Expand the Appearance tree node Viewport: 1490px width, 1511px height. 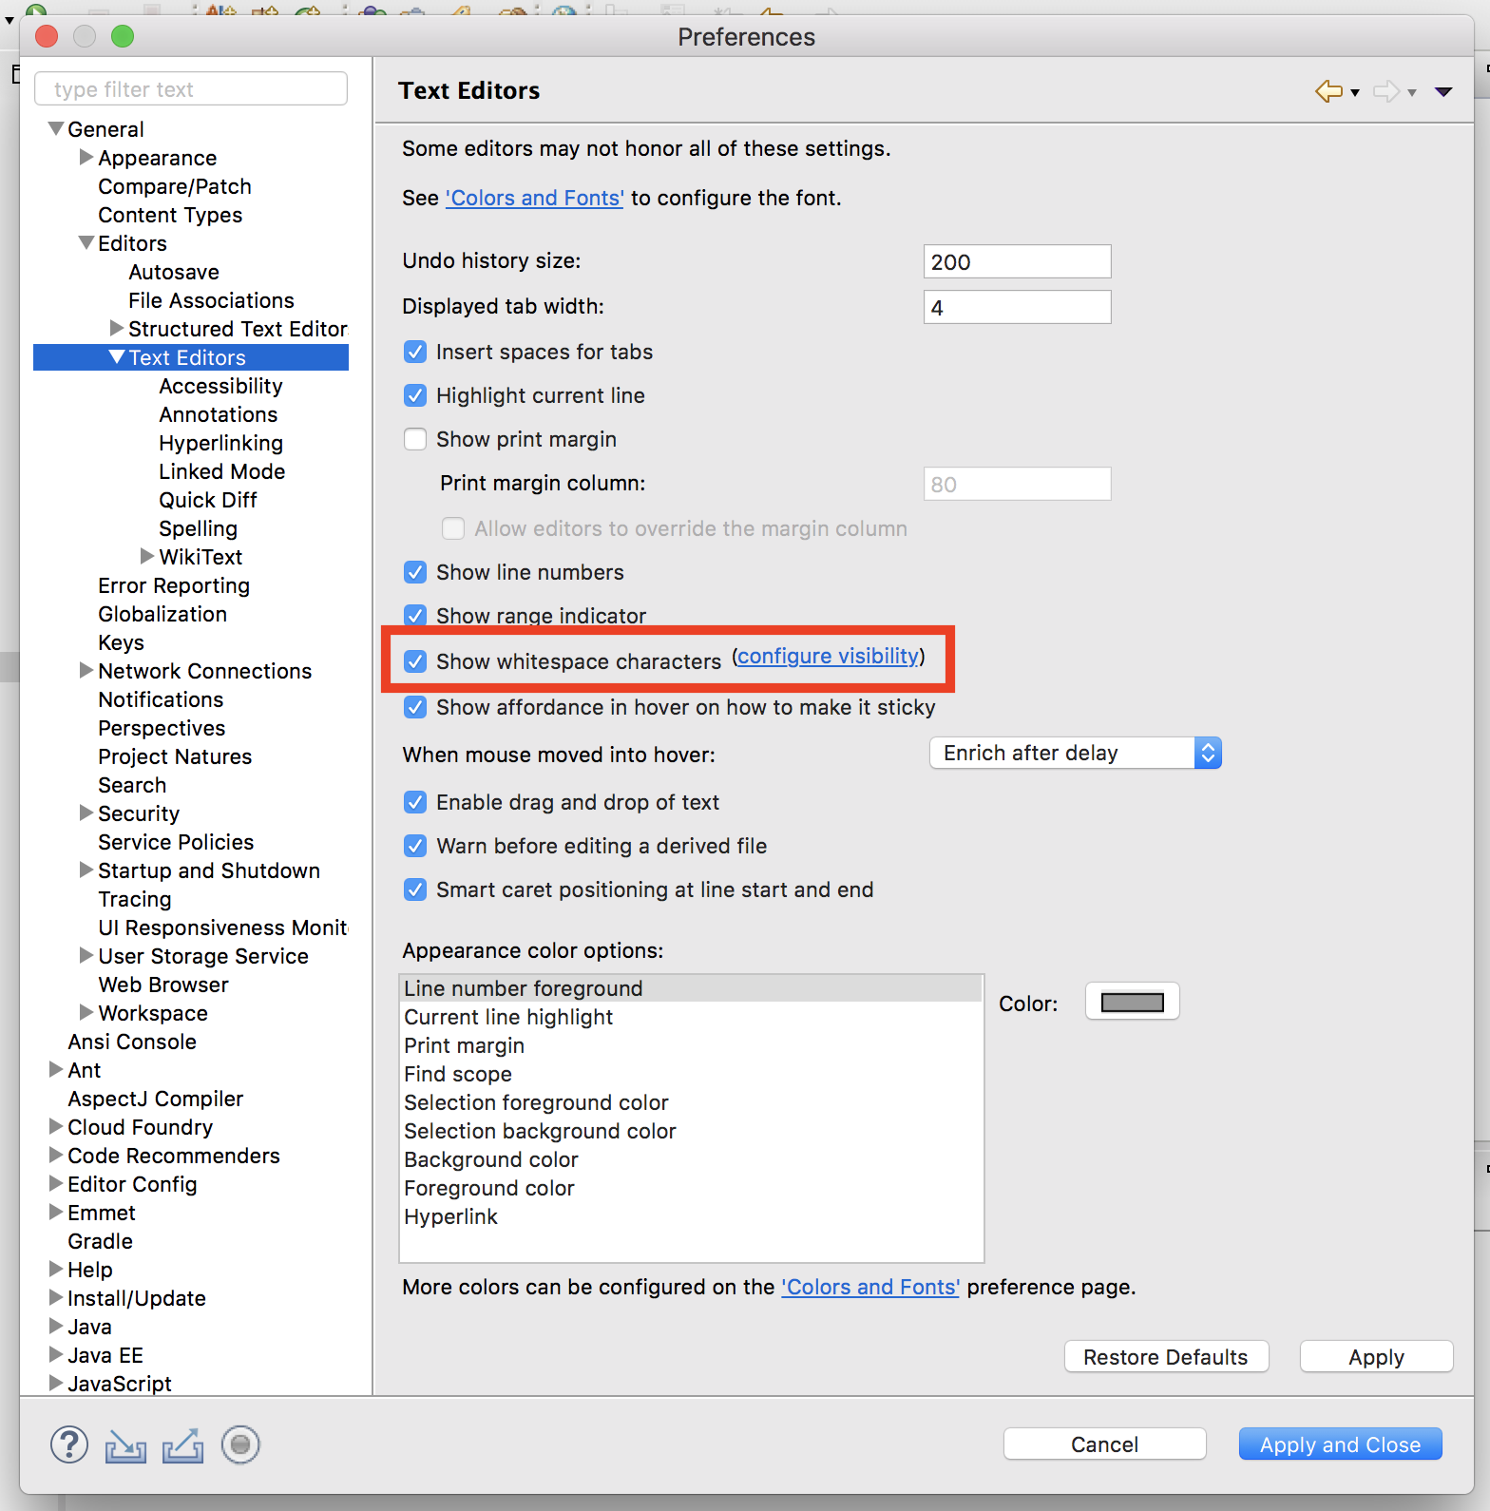click(x=86, y=157)
